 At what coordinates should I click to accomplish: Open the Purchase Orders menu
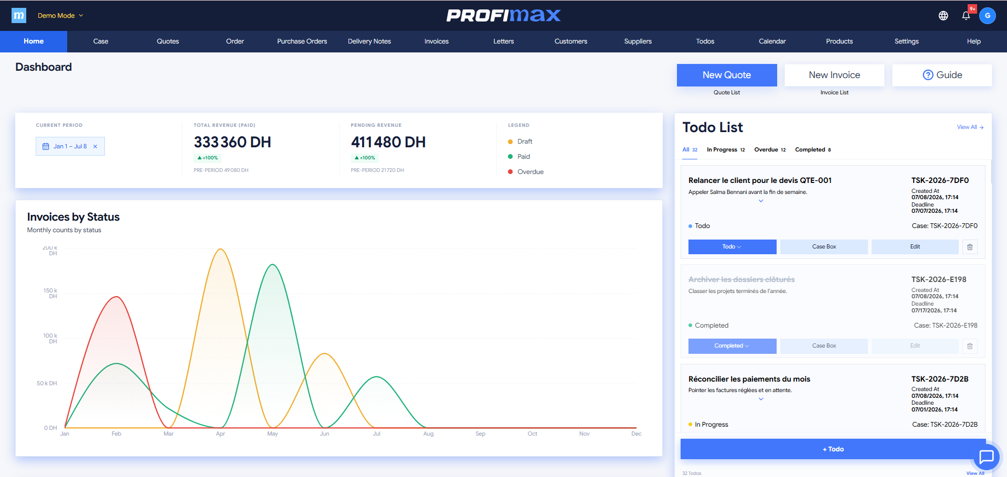(x=302, y=41)
